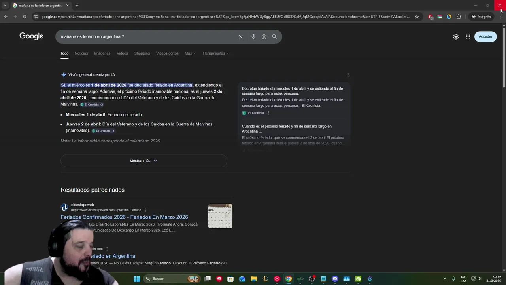The width and height of the screenshot is (506, 285).
Task: Expand AI overview with Mostrar más
Action: point(143,161)
